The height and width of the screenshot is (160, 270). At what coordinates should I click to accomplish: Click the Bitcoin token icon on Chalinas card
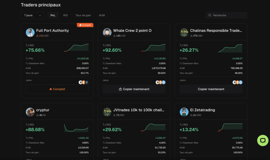[238, 82]
